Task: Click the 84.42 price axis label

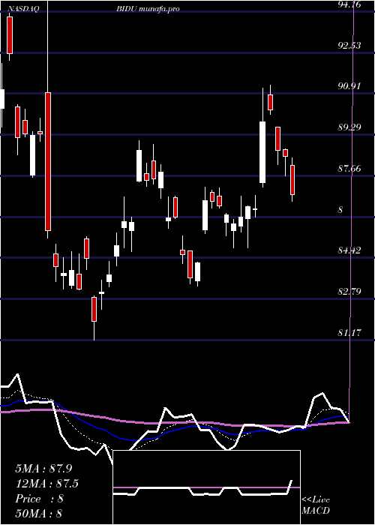Action: 349,250
